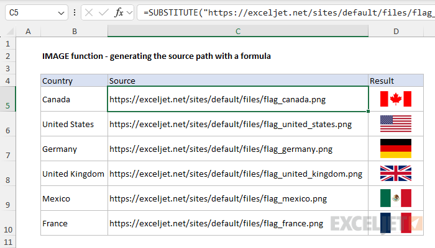Click the flag_canada.png source URL cell
This screenshot has height=248, width=435.
click(238, 99)
